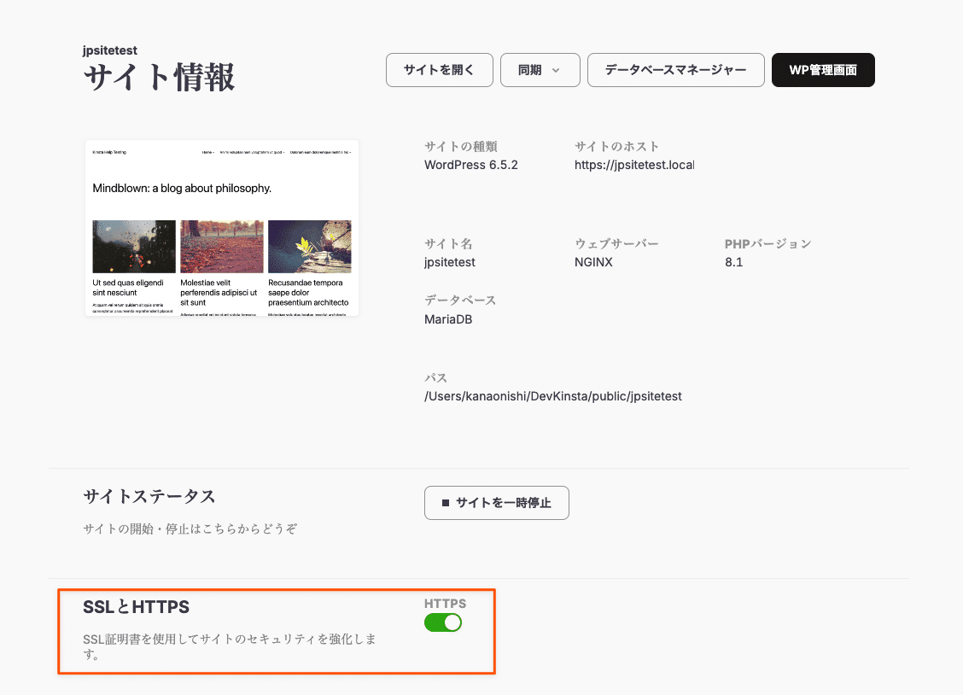This screenshot has height=695, width=963.
Task: Open the site preview thumbnail
Action: coord(221,228)
